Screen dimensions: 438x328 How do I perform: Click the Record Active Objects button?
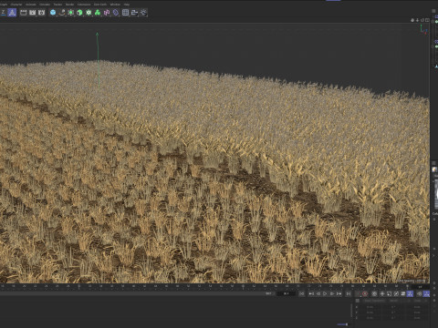[x=358, y=293]
